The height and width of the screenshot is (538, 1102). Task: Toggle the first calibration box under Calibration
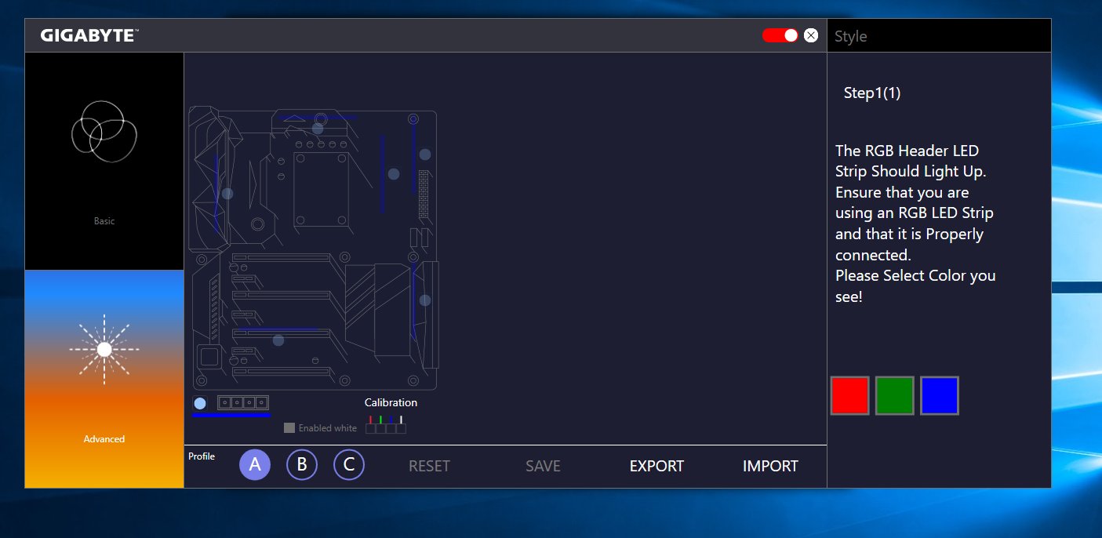pyautogui.click(x=369, y=428)
